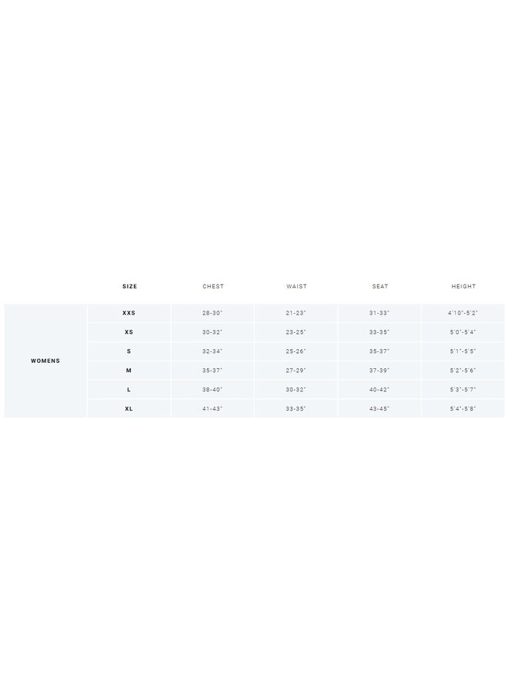Click the SIZE column header
The height and width of the screenshot is (692, 508).
pyautogui.click(x=129, y=286)
